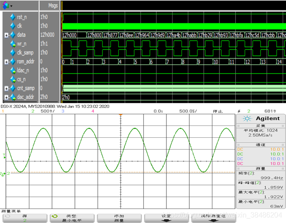Screen dimensions: 286x223
Task: Click the 12'h000 data message value
Action: click(x=47, y=35)
